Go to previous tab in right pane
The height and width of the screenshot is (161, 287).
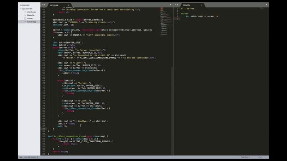(175, 5)
